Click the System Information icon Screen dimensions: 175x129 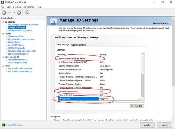pos(3,125)
